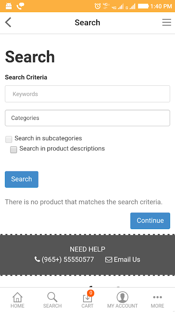Screen dimensions: 175x312
Task: Tap the Home house icon
Action: (x=17, y=297)
